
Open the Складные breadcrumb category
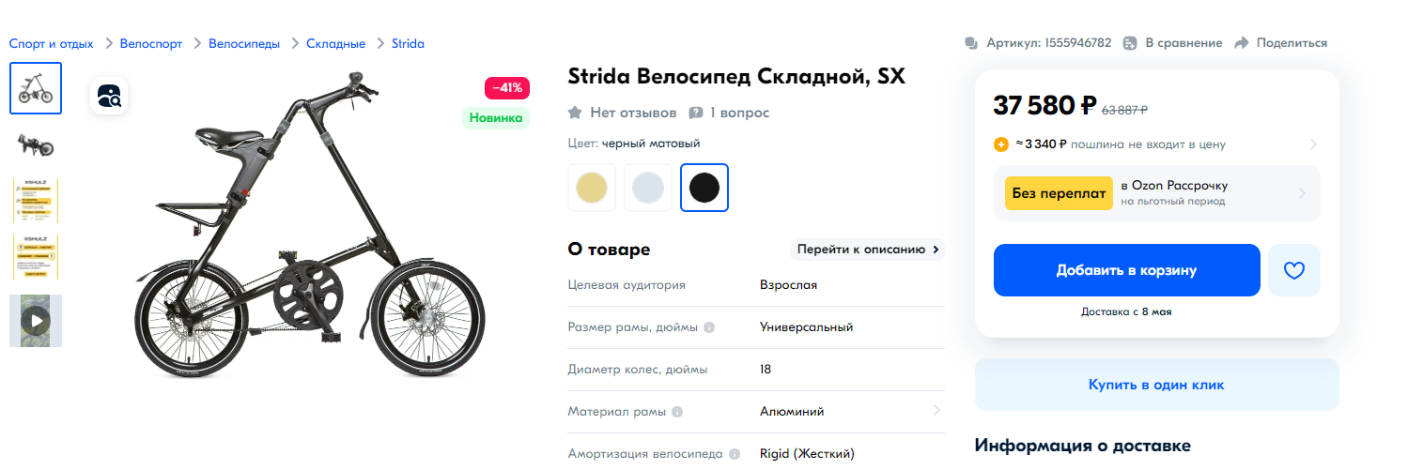point(335,43)
